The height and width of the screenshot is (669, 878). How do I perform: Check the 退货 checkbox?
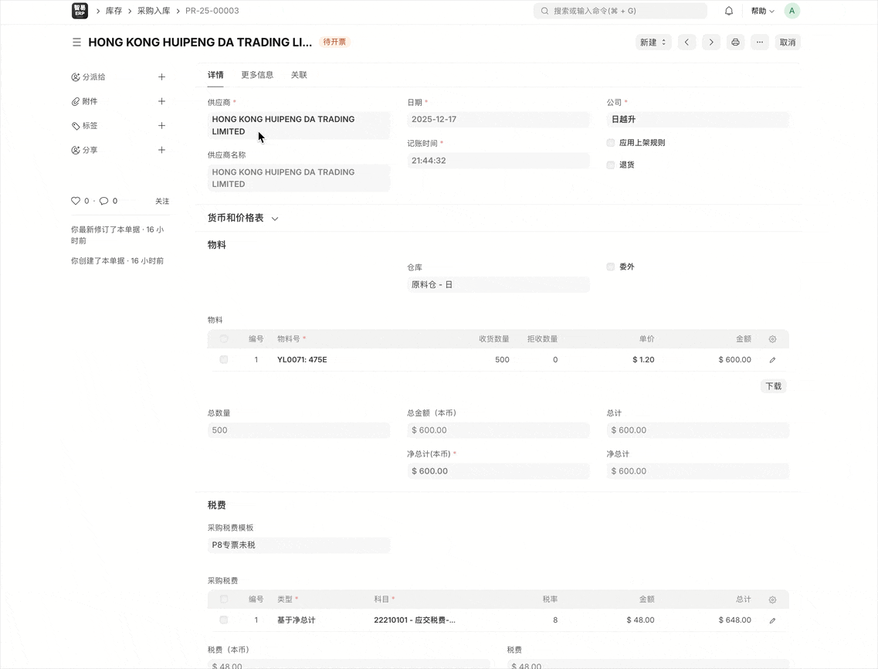(x=611, y=165)
